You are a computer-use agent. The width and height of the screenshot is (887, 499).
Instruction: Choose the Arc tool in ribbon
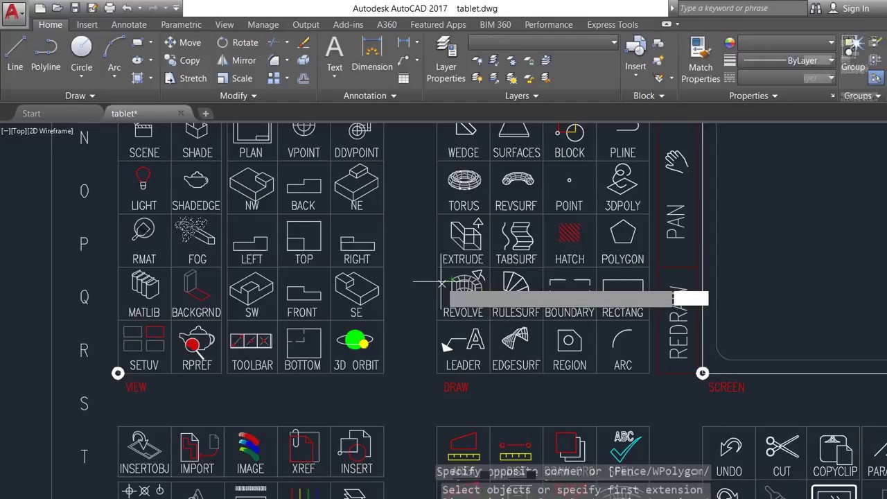pos(114,54)
